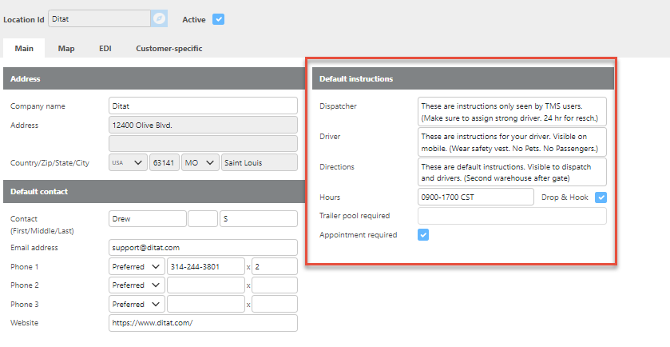Switch to the Map tab
Viewport: 670px width, 347px height.
[x=66, y=49]
